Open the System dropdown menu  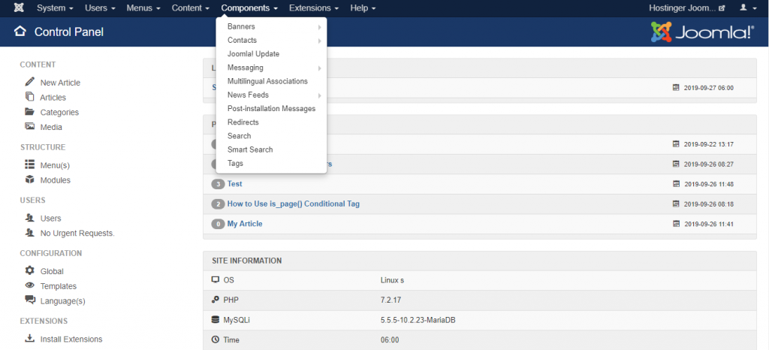pyautogui.click(x=55, y=8)
